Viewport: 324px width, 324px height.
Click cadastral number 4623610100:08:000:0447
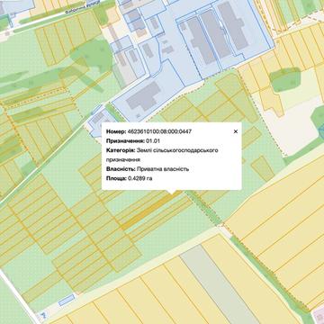point(159,131)
